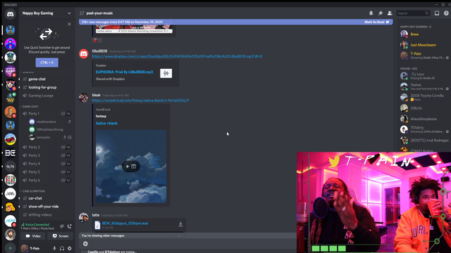Click the Screen share button
The image size is (451, 253).
(x=61, y=236)
